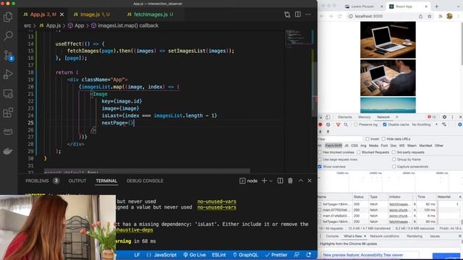The height and width of the screenshot is (260, 463).
Task: Open the network search magnifier
Action: point(346,125)
